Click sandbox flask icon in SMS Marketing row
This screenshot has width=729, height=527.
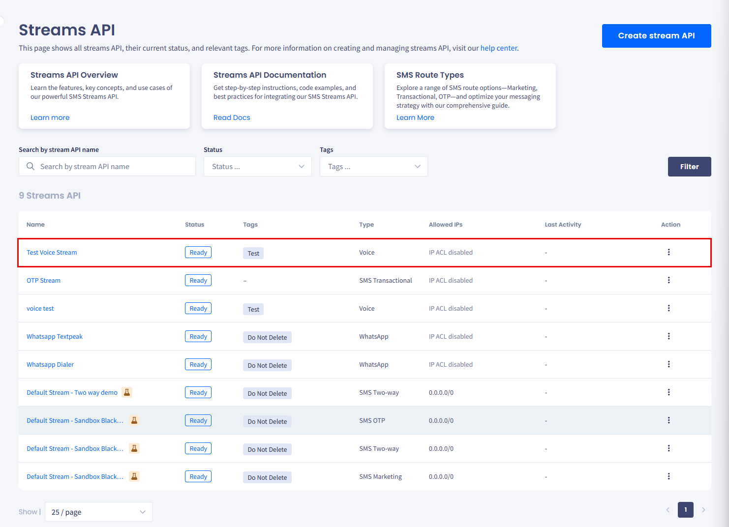(134, 476)
